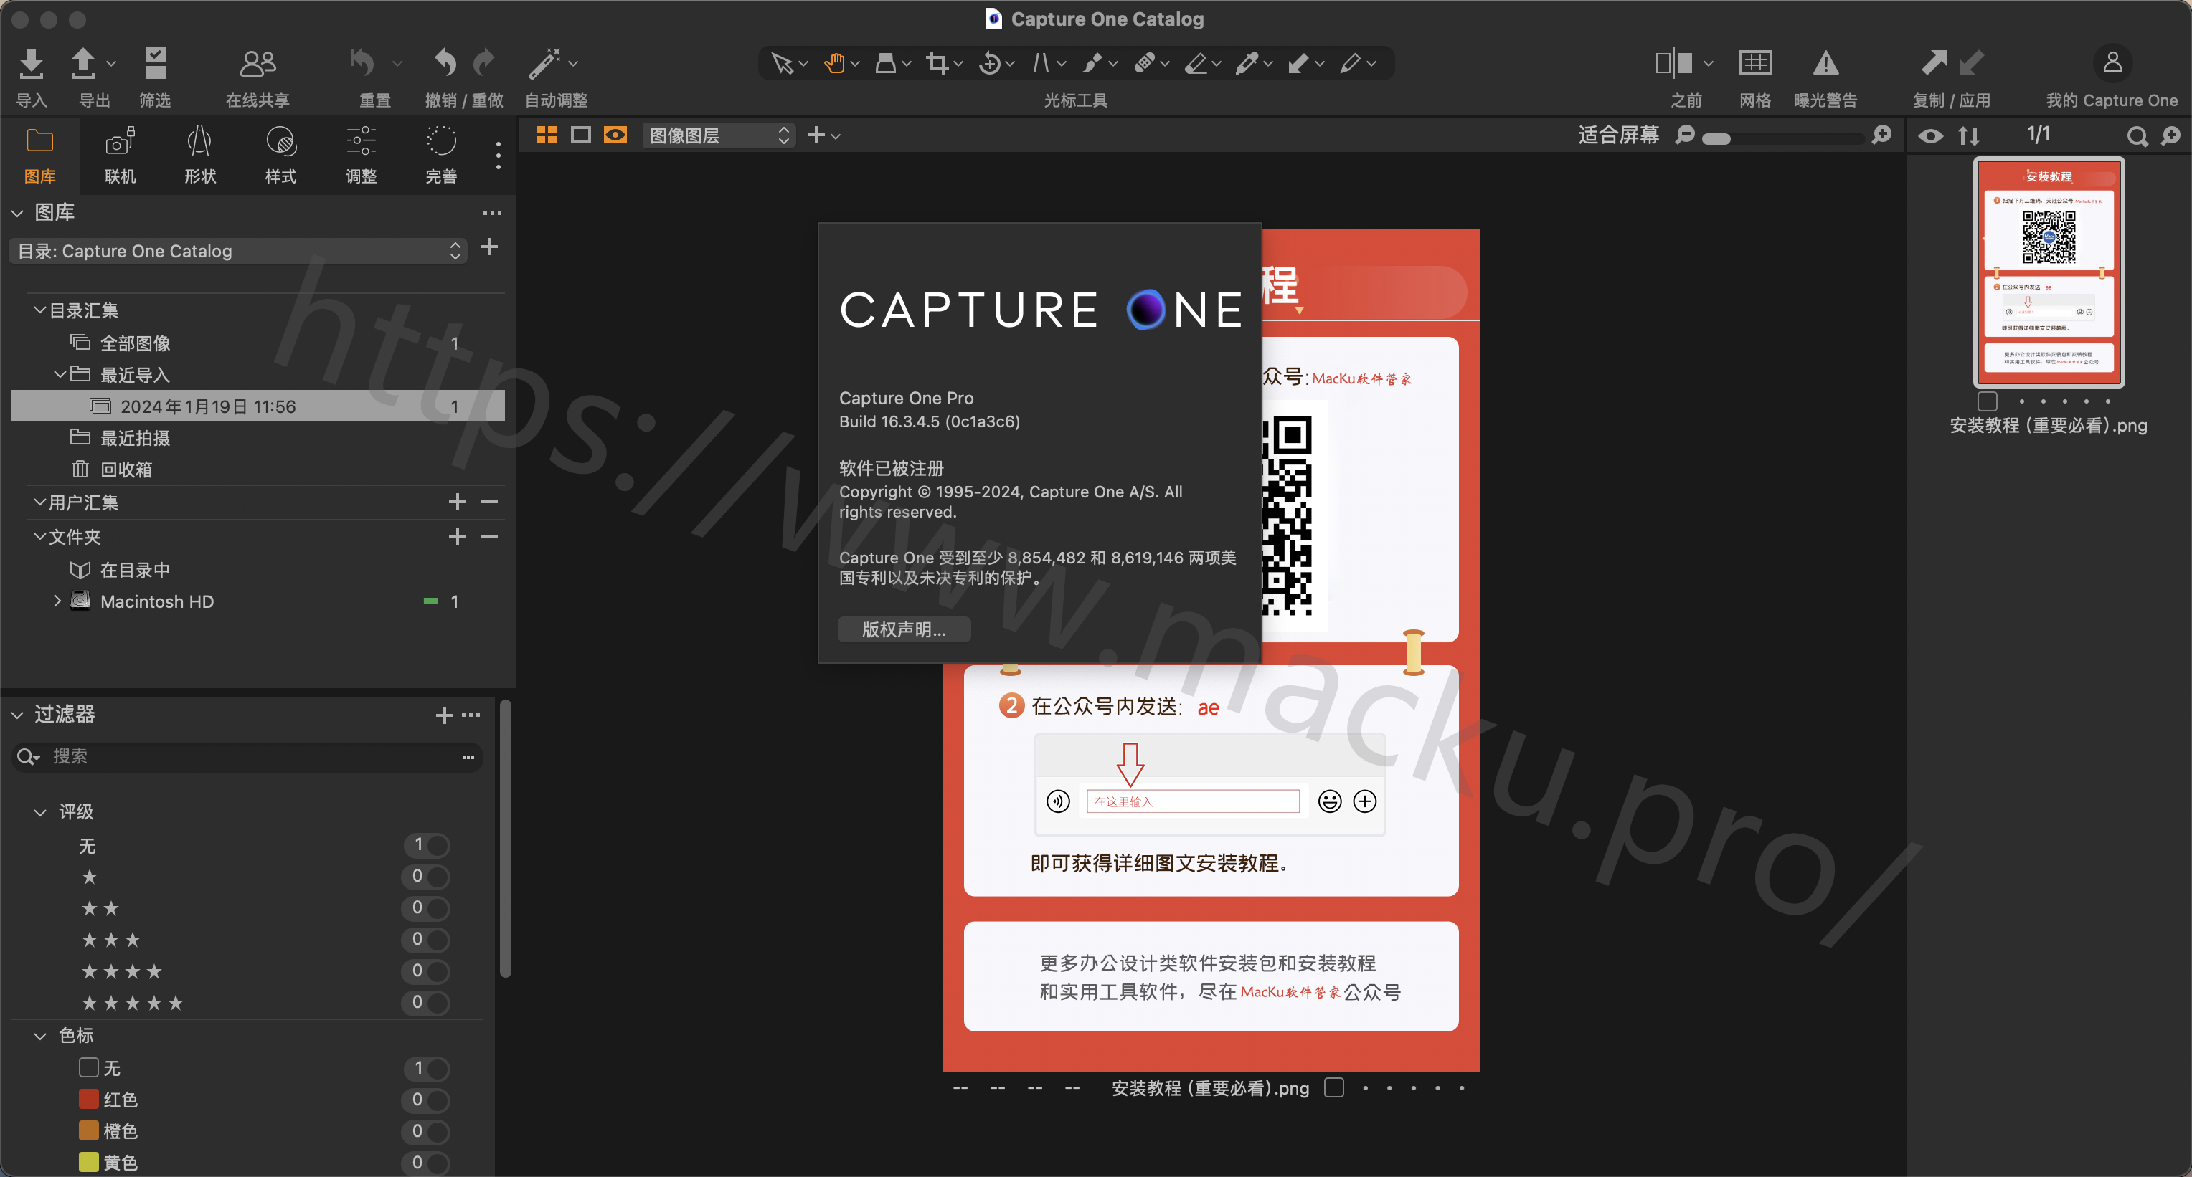
Task: Click the browser search magnifier icon
Action: pos(2136,136)
